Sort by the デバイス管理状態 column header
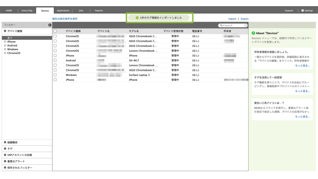Screen dimensions: 318x179 pos(173,31)
